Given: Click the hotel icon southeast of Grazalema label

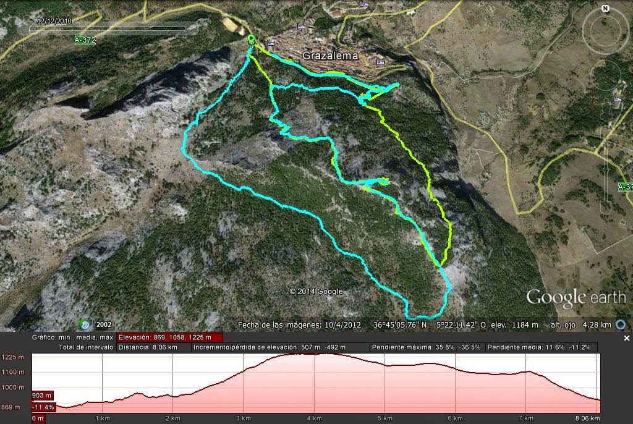Looking at the screenshot, I should [x=380, y=62].
